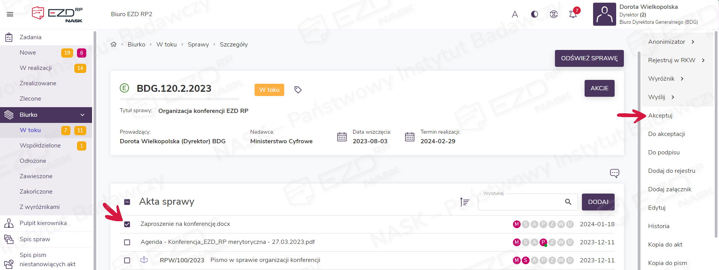Collapse the Biurko sidebar section
This screenshot has width=719, height=270.
coord(82,115)
